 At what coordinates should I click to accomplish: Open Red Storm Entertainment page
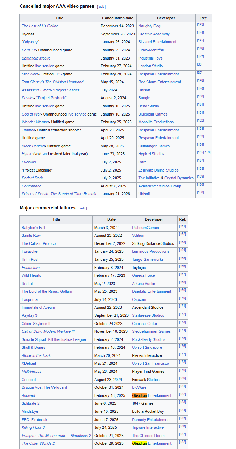pos(159,82)
